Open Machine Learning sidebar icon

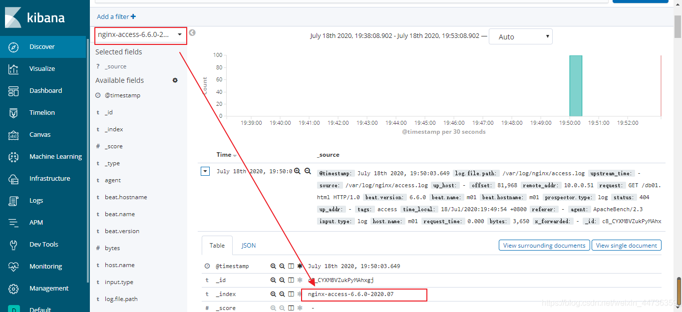(13, 157)
